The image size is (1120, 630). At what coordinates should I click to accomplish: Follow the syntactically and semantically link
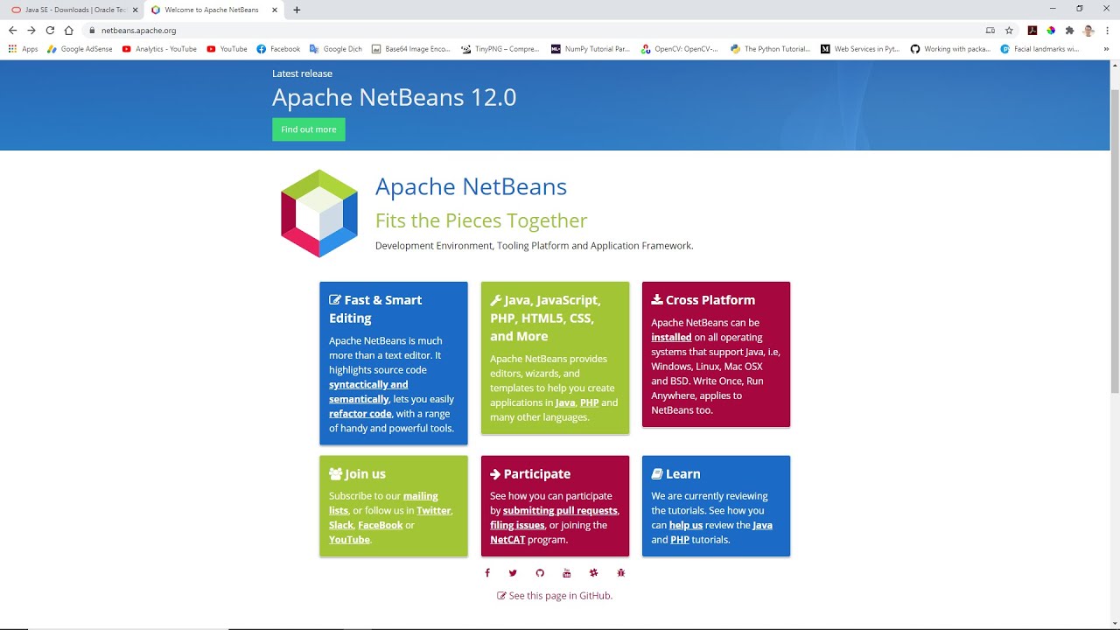point(368,392)
